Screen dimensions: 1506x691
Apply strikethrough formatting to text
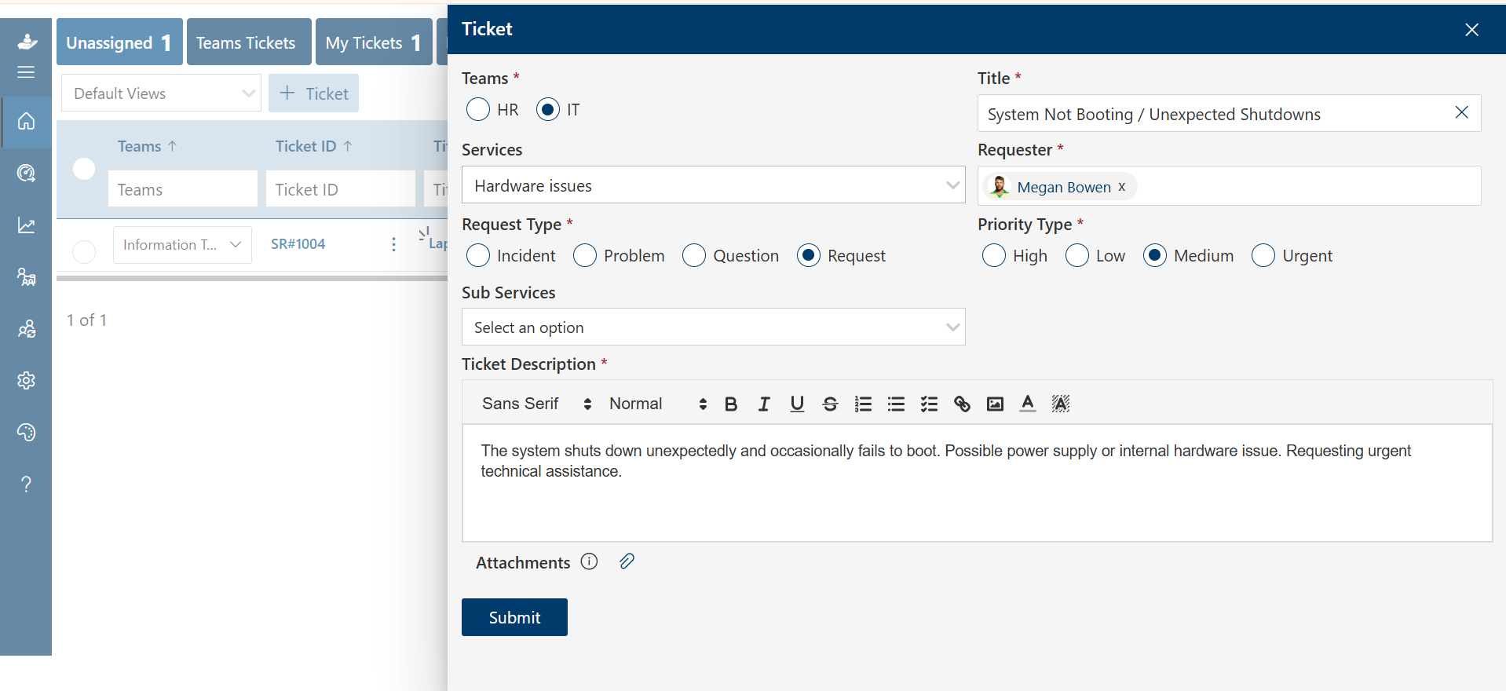(830, 404)
